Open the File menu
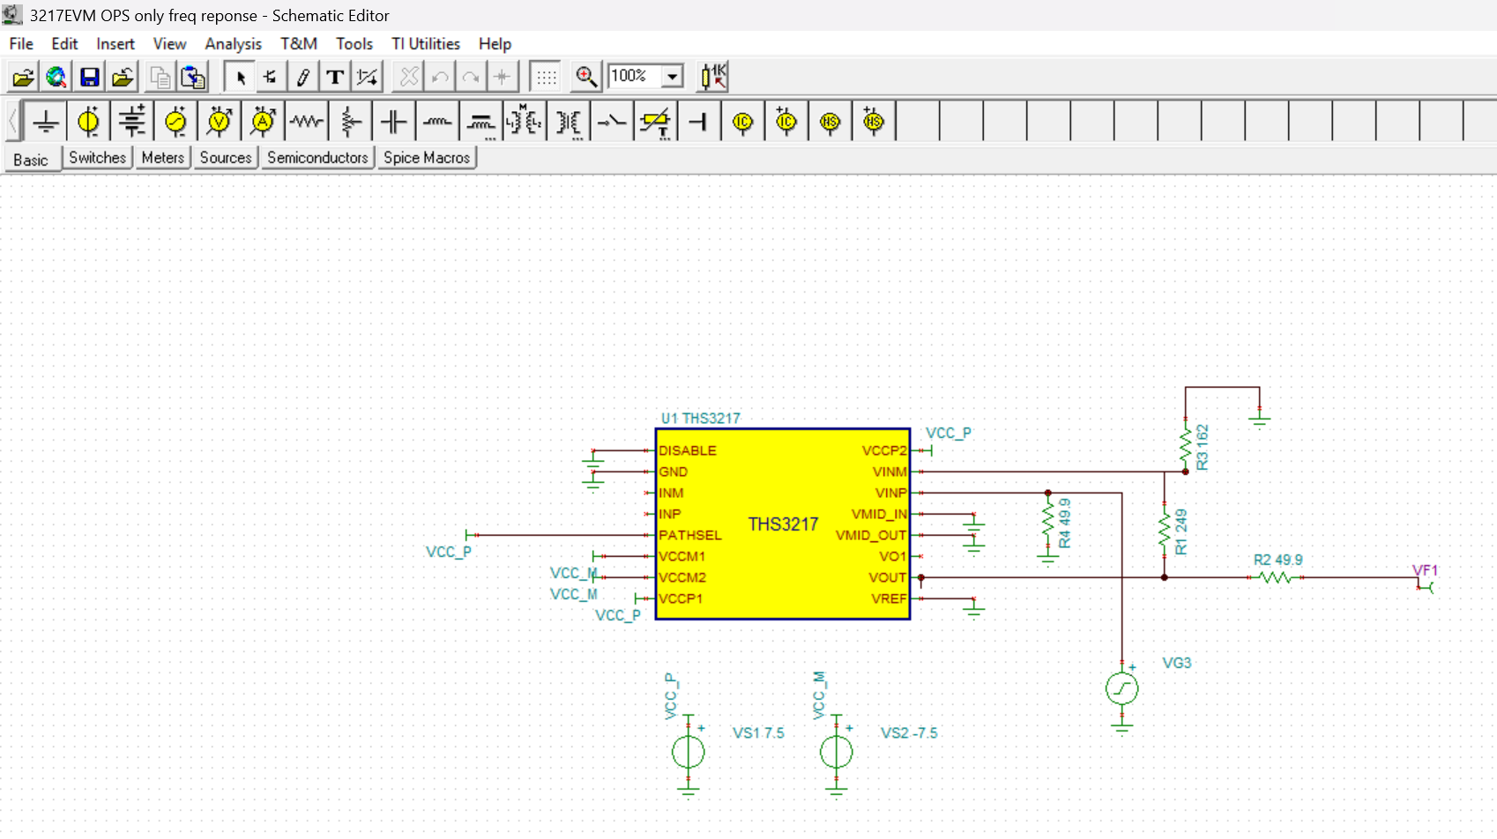Image resolution: width=1497 pixels, height=839 pixels. 21,44
